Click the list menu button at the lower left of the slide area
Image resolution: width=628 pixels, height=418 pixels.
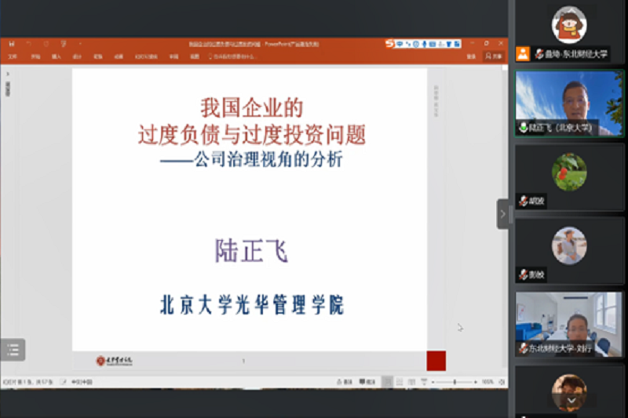coord(13,350)
